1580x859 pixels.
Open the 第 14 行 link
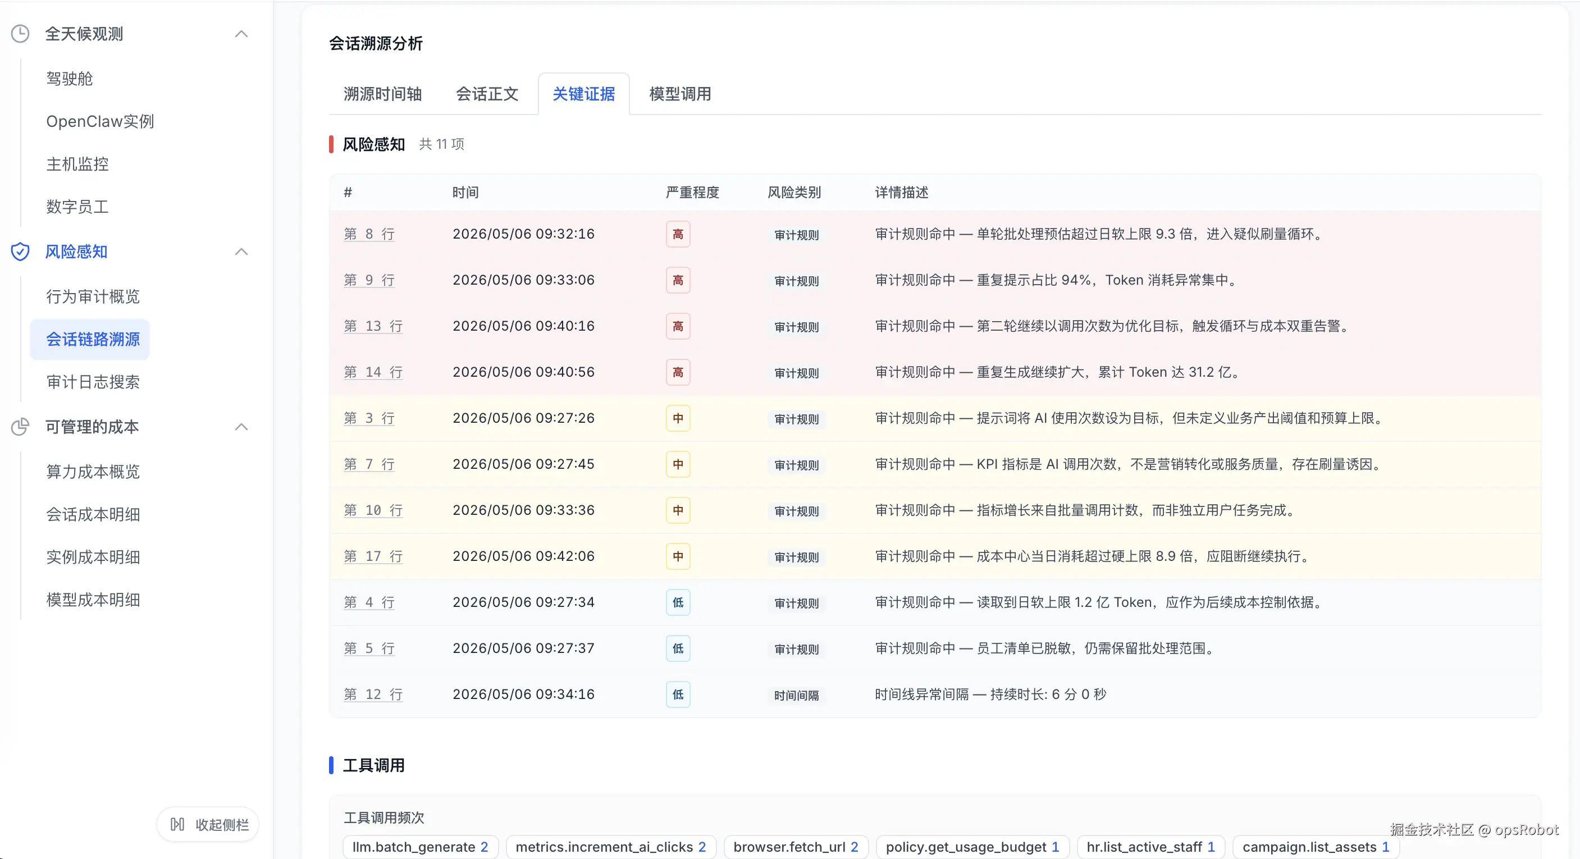click(373, 372)
